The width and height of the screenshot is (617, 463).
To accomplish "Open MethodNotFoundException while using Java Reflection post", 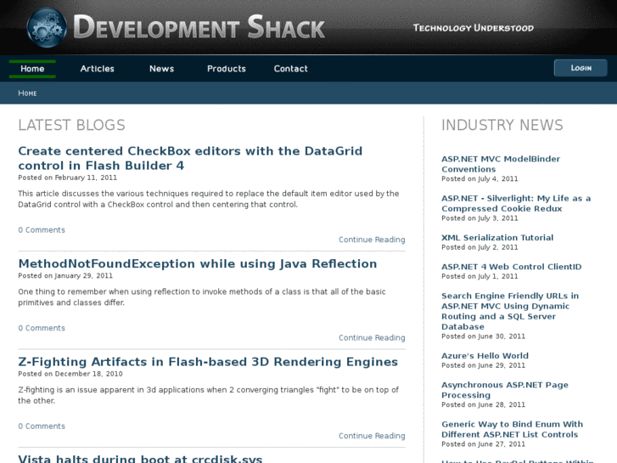I will [198, 263].
